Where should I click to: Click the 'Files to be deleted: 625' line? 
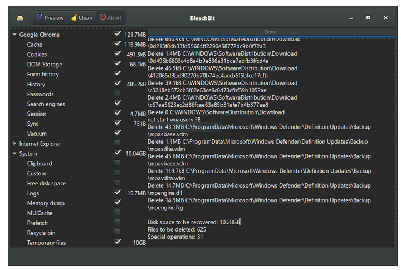[x=177, y=229]
